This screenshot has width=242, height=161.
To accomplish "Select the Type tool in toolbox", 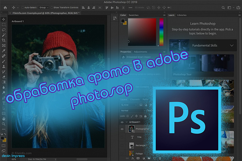I will [x=4, y=103].
